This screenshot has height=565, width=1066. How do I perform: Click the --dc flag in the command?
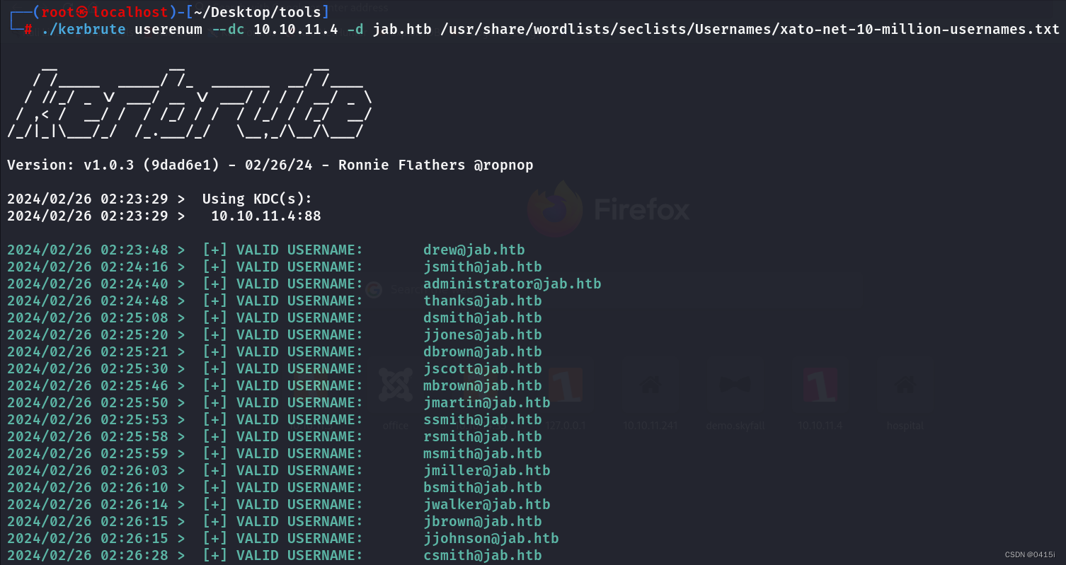(x=228, y=30)
